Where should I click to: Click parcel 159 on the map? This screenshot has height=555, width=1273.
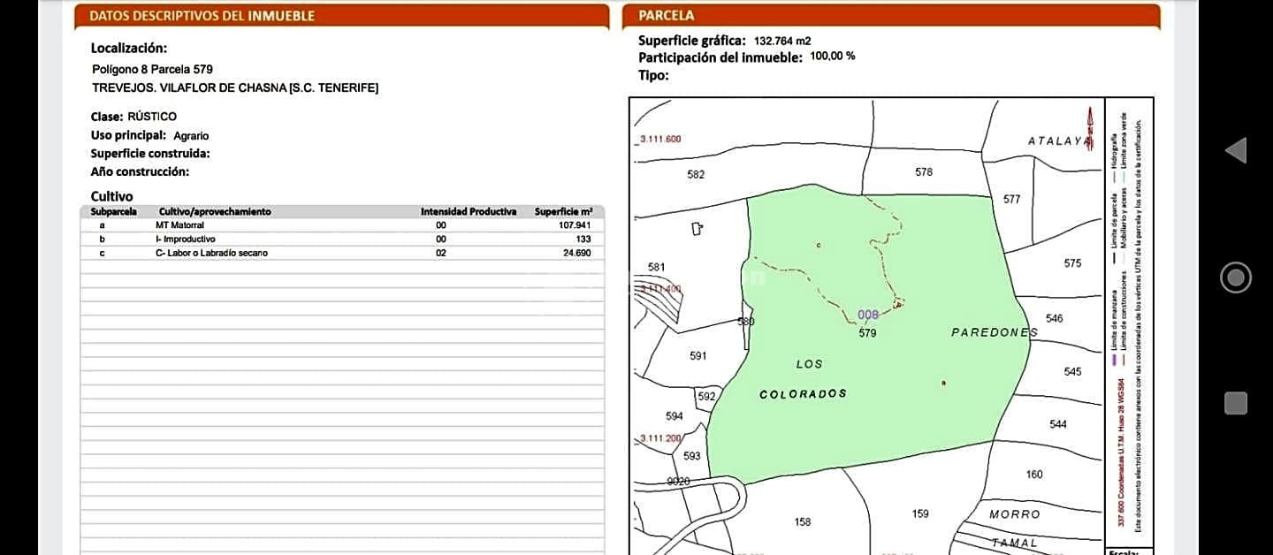(920, 513)
